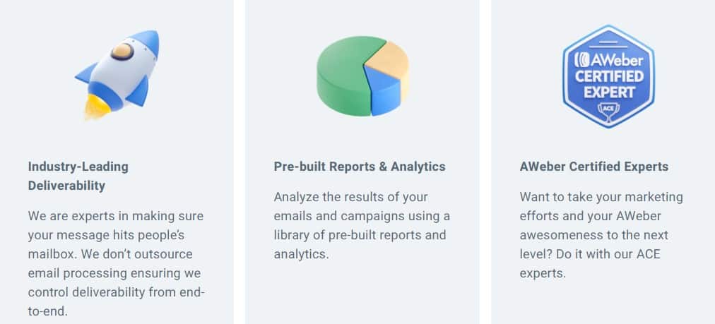Open the AWeber Certified Experts heading
715x324 pixels.
pyautogui.click(x=593, y=167)
